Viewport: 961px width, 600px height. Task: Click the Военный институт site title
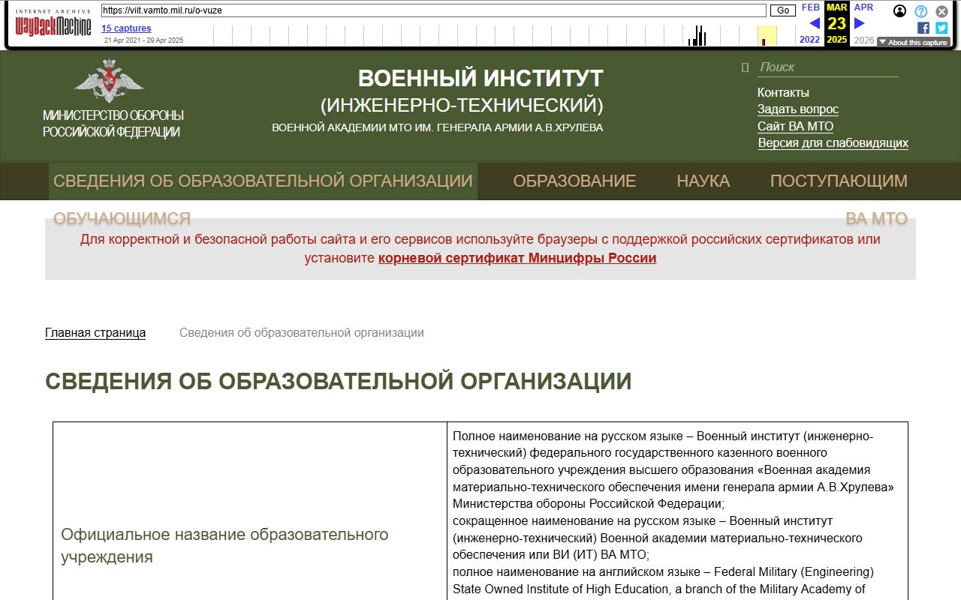pyautogui.click(x=480, y=78)
